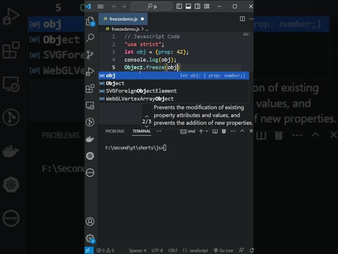338x254 pixels.
Task: Open the Search view in activity bar
Action: point(90,38)
